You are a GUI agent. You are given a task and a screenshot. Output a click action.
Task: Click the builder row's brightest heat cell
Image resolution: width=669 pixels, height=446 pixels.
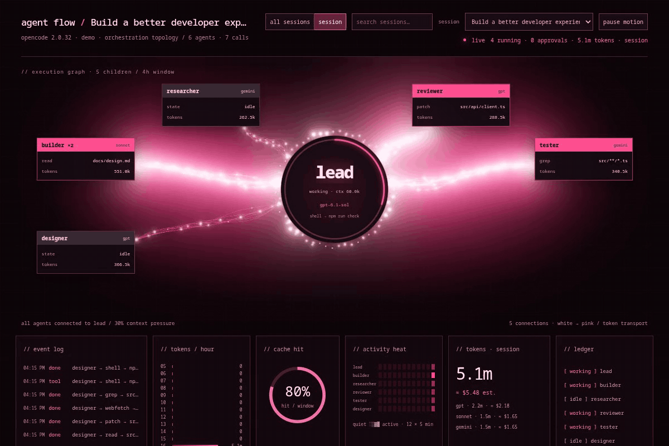[x=433, y=375]
